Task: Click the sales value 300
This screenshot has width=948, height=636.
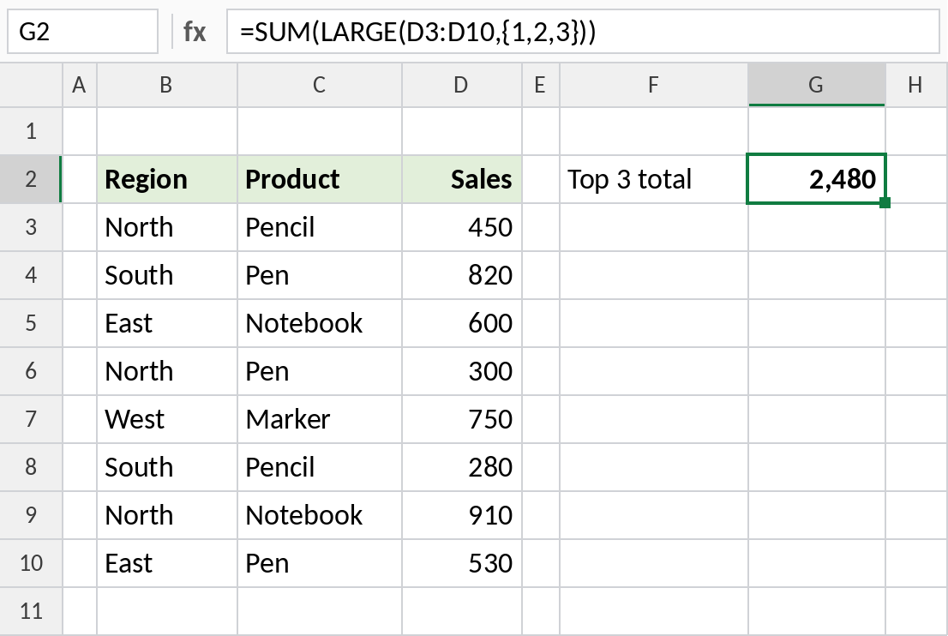Action: pyautogui.click(x=462, y=371)
